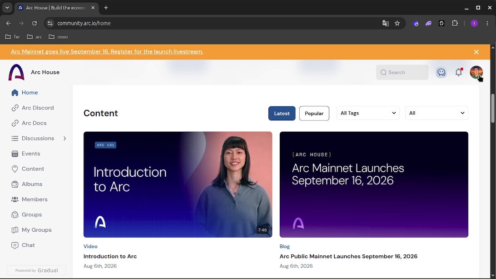Screen dimensions: 496x279
Task: Open the Arc Discord link
Action: (x=33, y=108)
